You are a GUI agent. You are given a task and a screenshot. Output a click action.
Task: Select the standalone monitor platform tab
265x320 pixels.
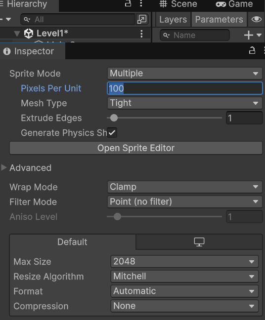pos(199,242)
